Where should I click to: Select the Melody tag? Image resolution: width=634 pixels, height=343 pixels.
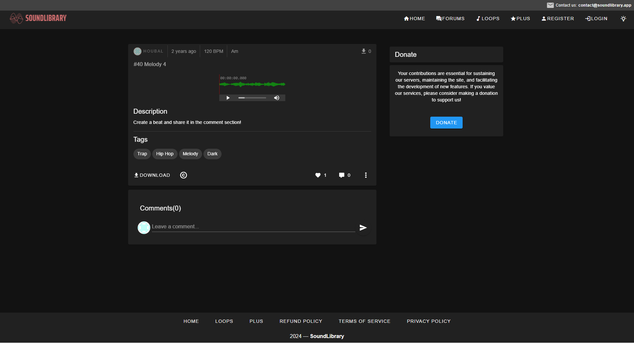click(190, 154)
